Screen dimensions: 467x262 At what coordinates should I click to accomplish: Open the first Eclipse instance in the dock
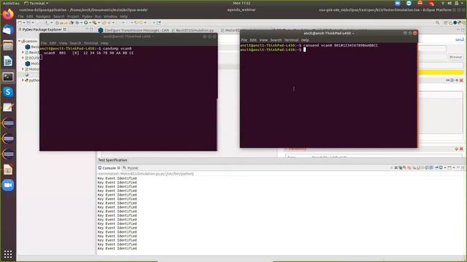coord(8,123)
